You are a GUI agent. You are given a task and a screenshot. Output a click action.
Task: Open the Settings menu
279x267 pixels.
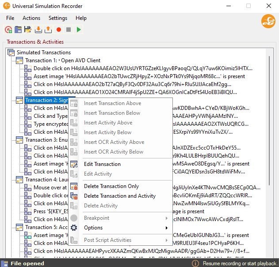tap(58, 18)
